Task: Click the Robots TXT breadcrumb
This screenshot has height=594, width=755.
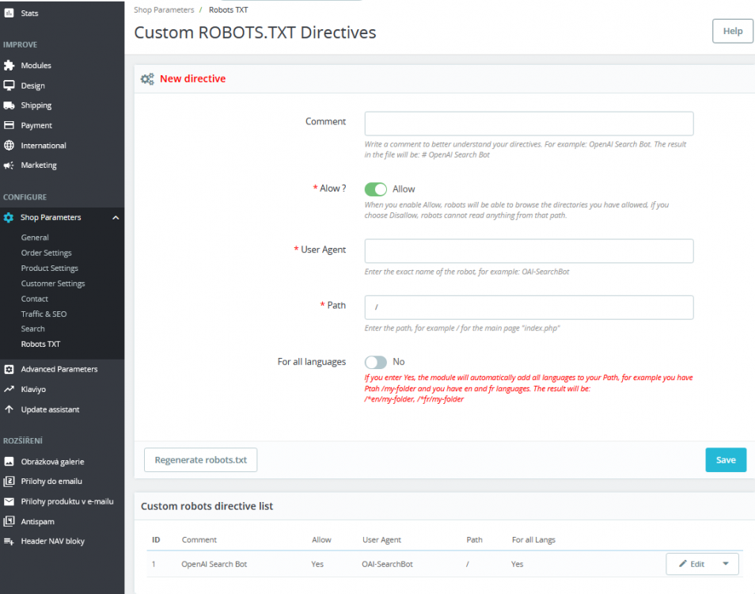Action: point(228,10)
